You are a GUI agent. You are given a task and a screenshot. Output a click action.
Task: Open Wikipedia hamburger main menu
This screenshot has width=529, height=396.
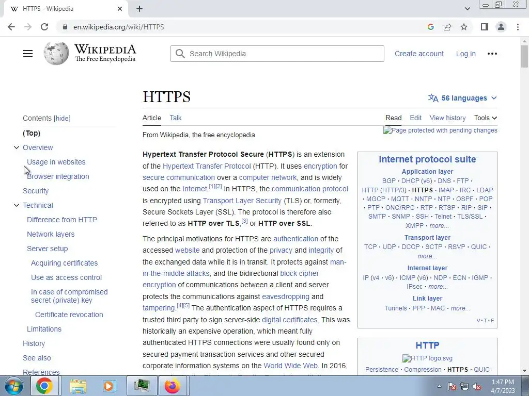click(28, 54)
